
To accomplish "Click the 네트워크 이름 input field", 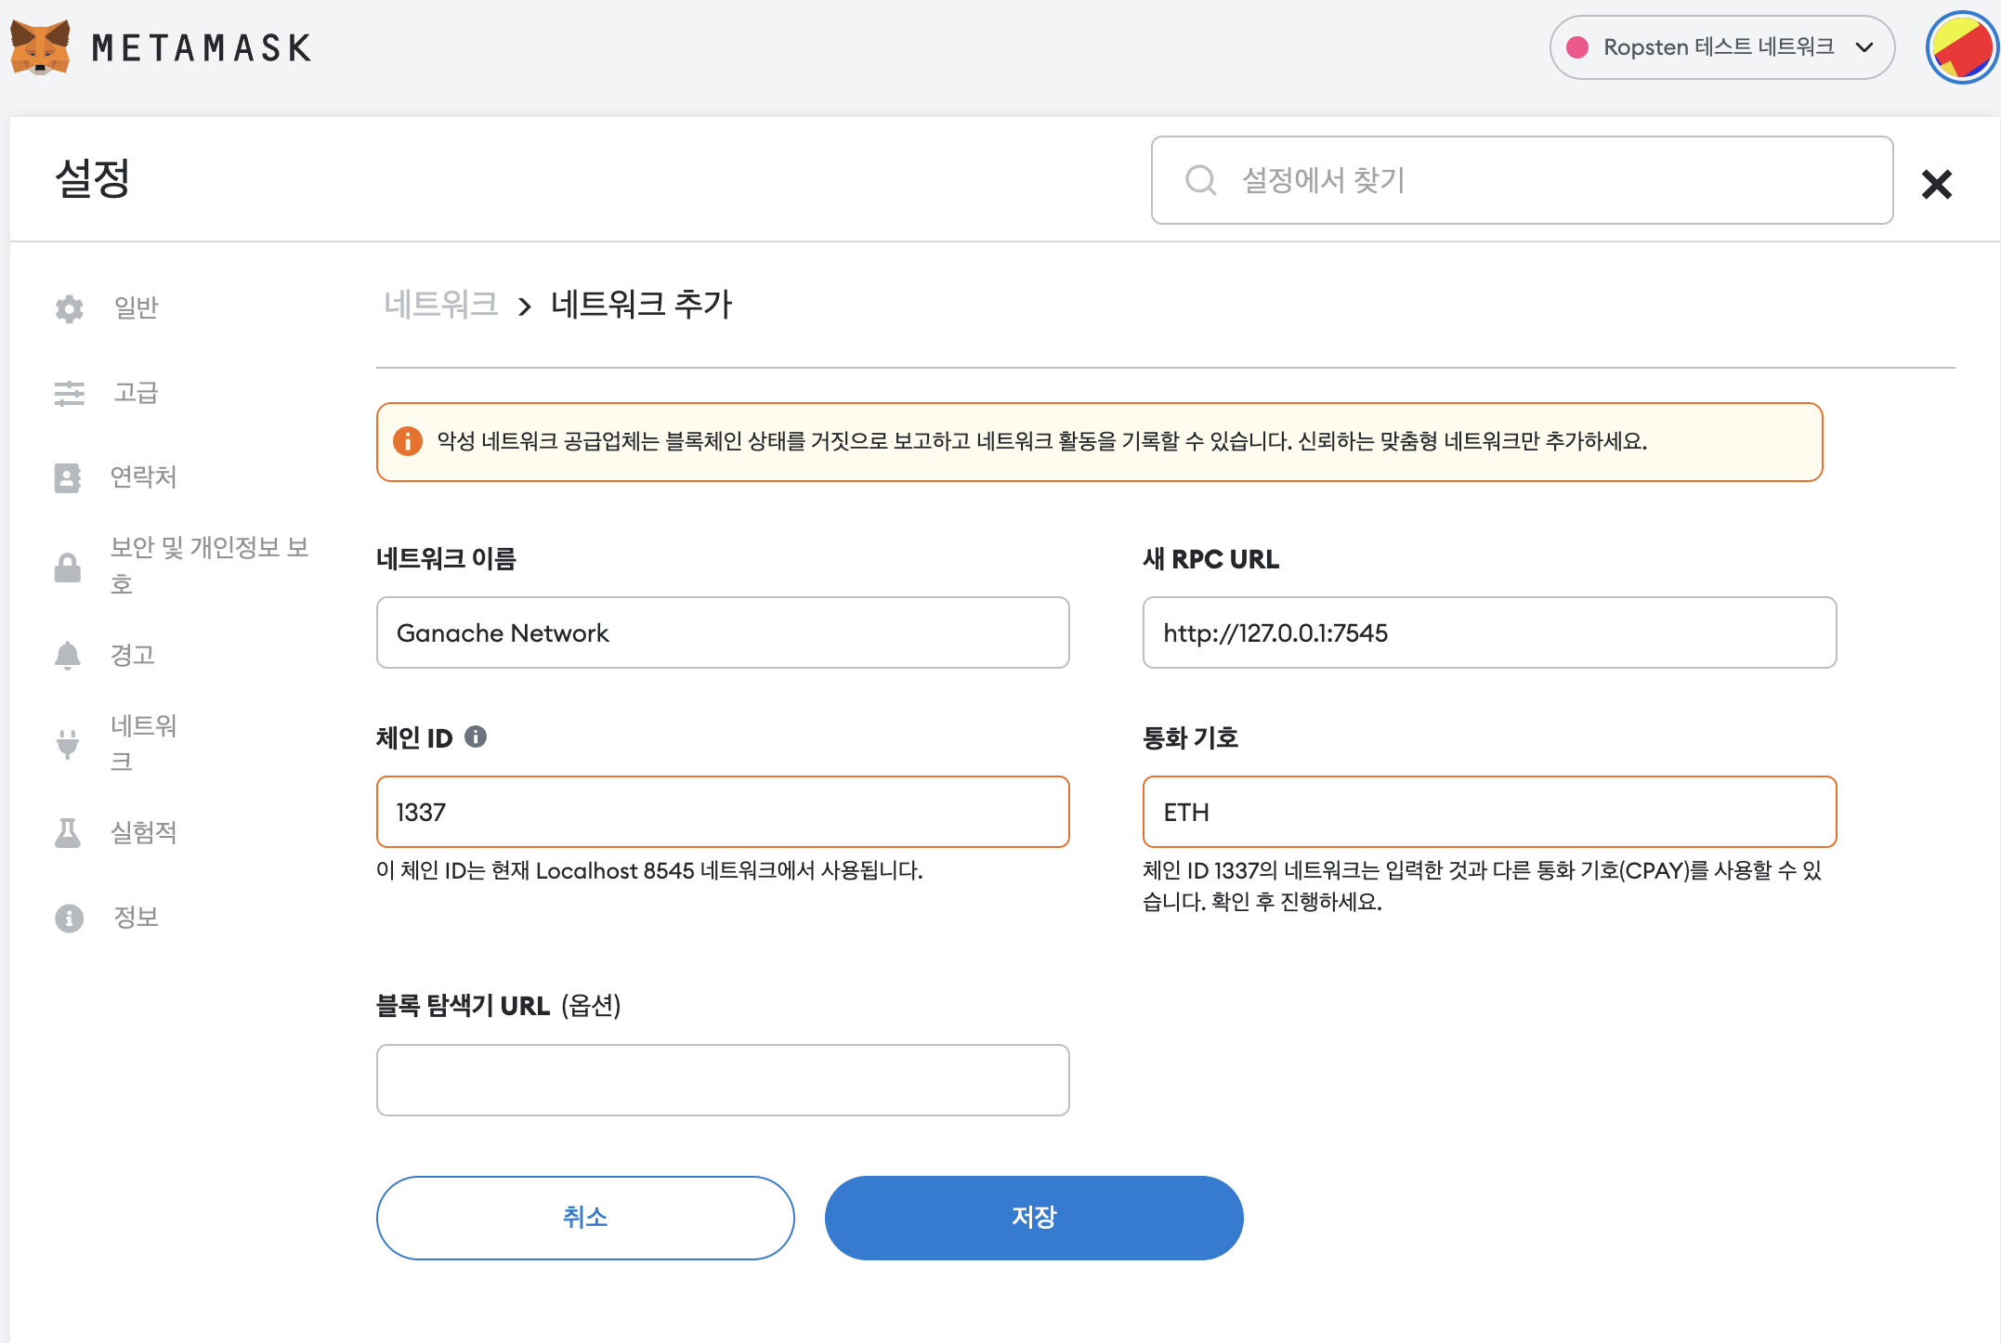I will 723,632.
